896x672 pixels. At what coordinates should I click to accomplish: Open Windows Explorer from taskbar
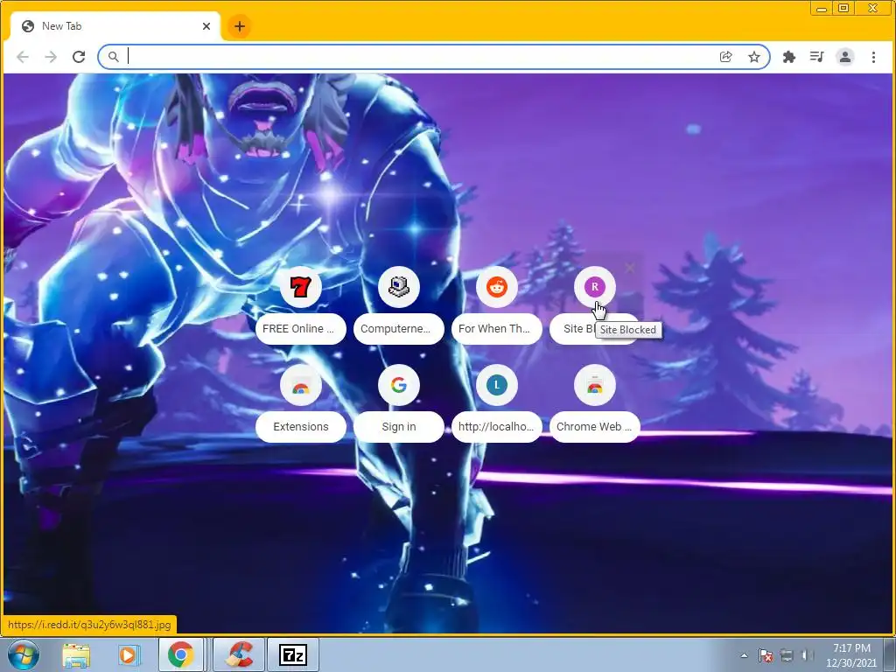(x=76, y=654)
